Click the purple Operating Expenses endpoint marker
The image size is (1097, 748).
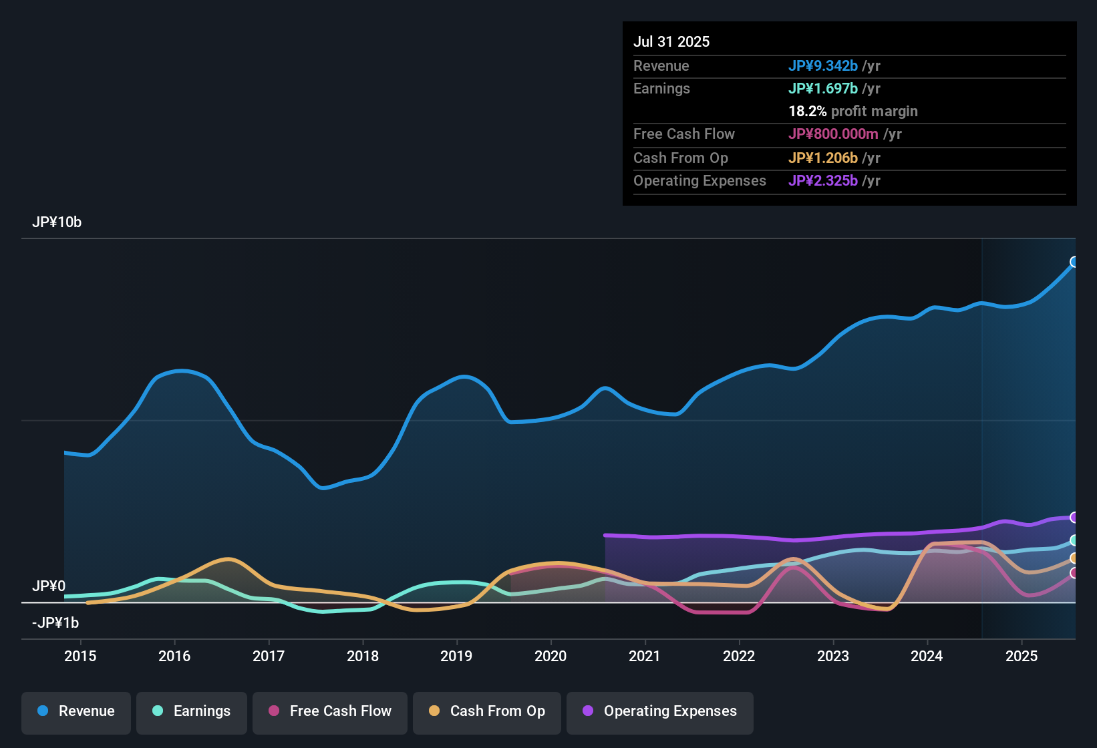pyautogui.click(x=1074, y=518)
